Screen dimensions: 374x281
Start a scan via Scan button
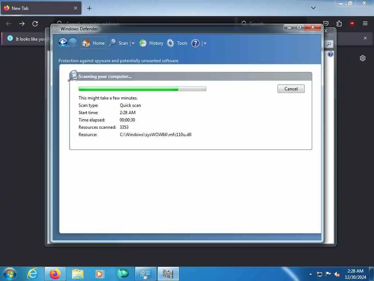(x=119, y=43)
